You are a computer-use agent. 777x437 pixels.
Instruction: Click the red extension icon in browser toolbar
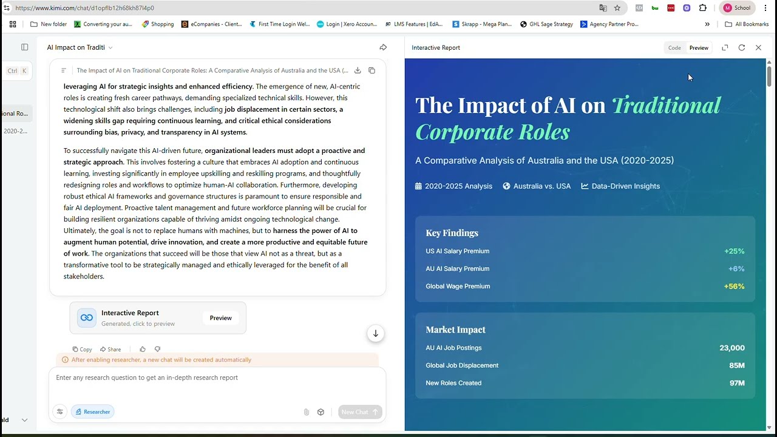click(671, 8)
